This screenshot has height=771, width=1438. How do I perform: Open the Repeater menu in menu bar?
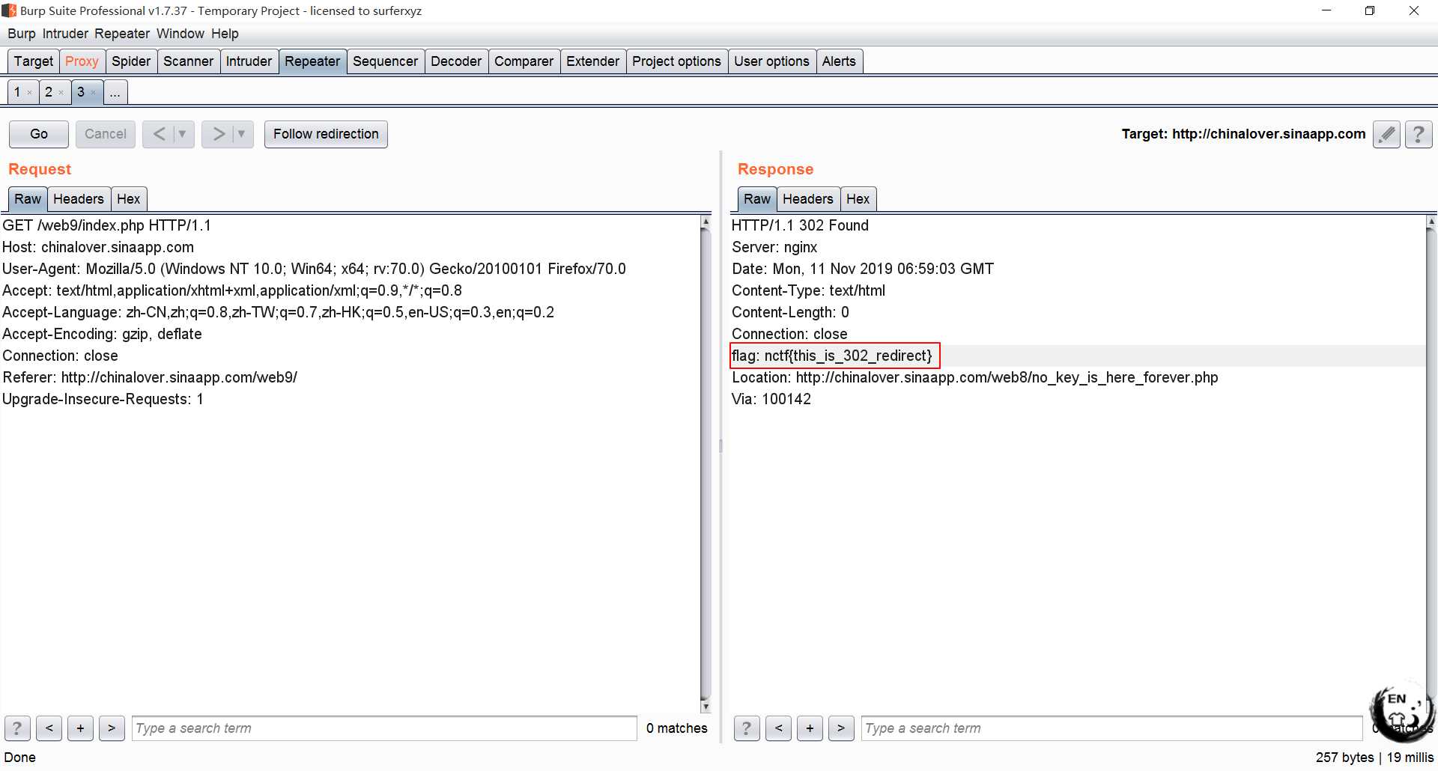(x=122, y=34)
